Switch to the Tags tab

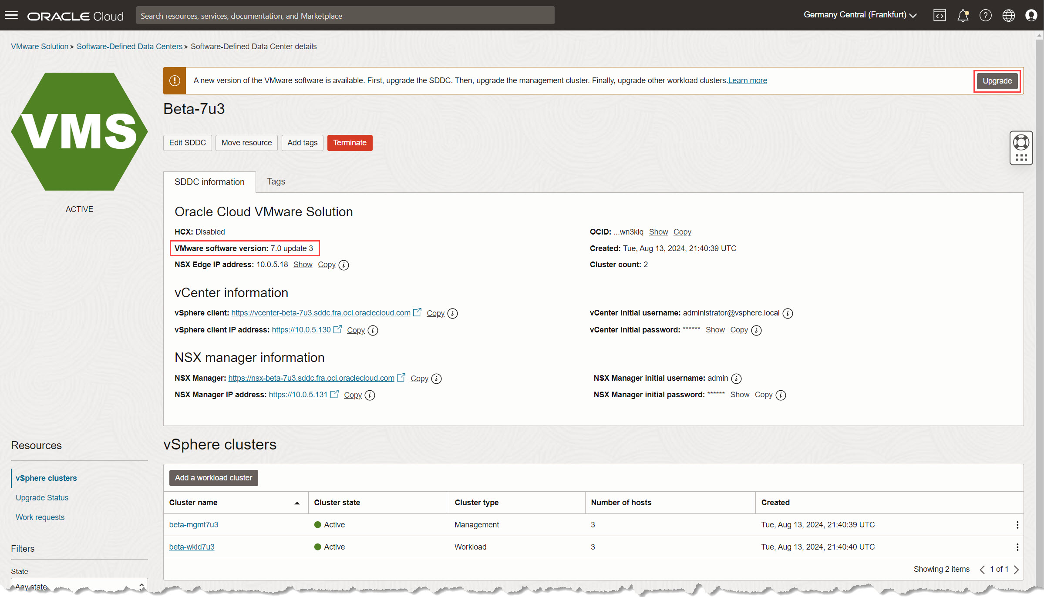[x=276, y=181]
